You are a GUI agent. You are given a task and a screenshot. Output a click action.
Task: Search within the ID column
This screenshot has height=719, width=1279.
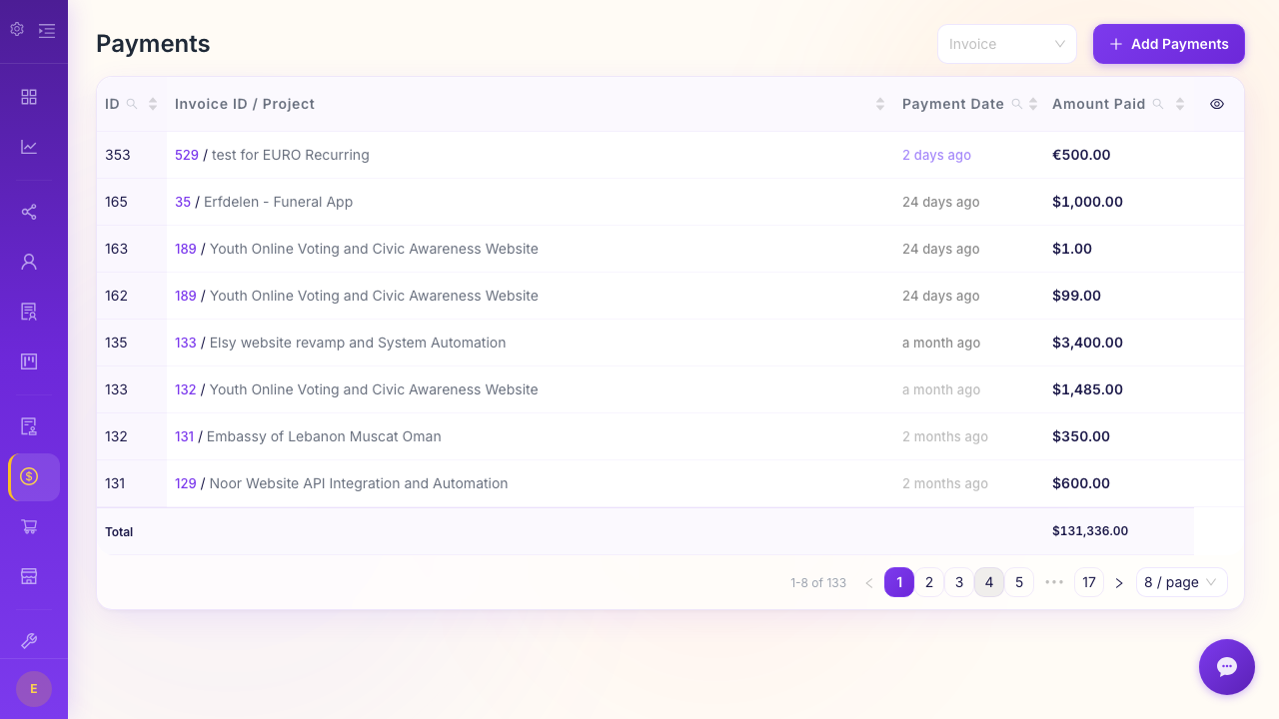[133, 104]
